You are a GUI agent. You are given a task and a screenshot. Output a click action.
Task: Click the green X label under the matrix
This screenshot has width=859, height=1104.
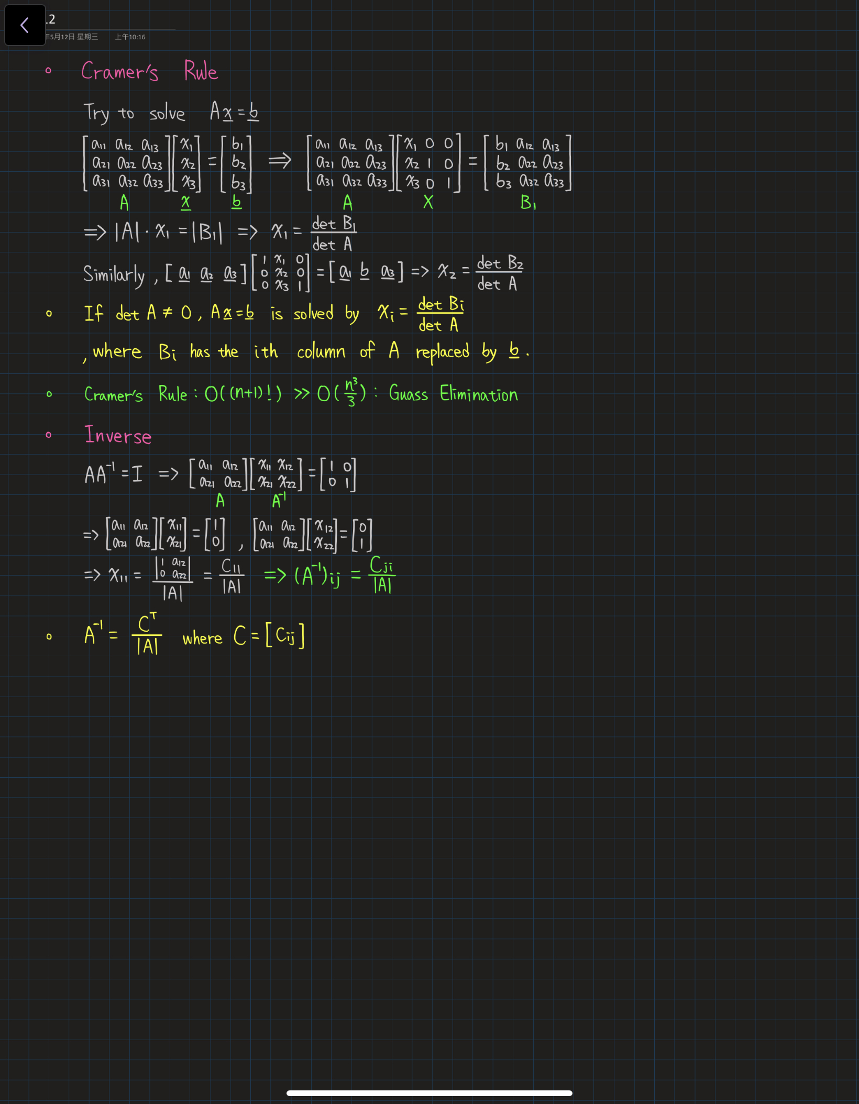pos(428,202)
